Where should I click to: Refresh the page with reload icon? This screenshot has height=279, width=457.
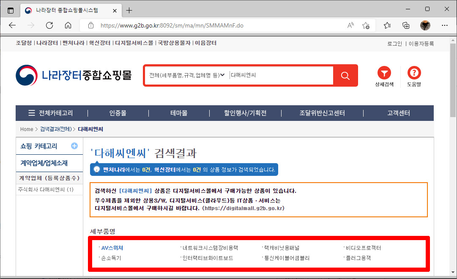[49, 25]
